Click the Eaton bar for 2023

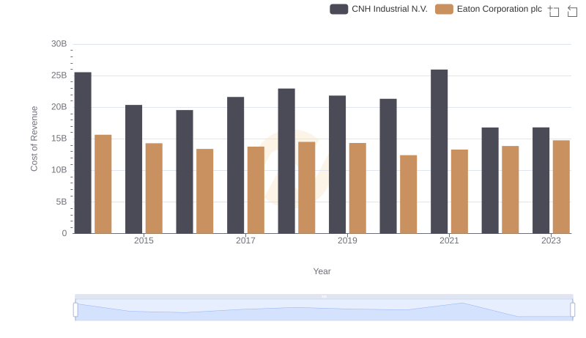pos(561,187)
